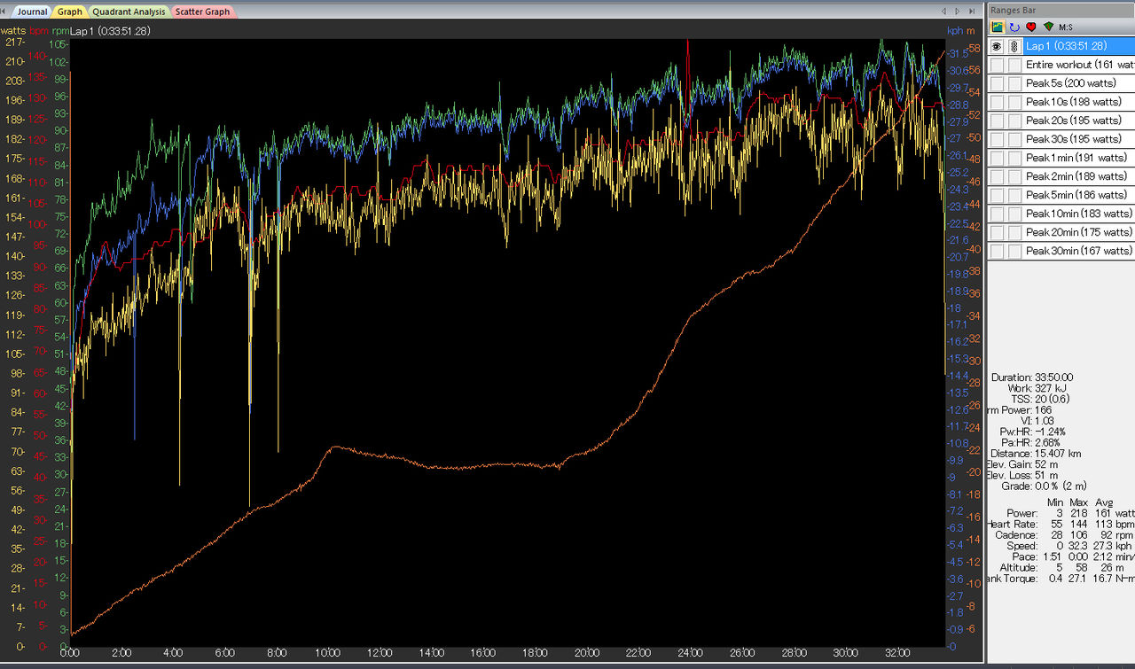This screenshot has height=669, width=1135.
Task: Select the Peak 2min (189 watts) range
Action: [x=1079, y=176]
